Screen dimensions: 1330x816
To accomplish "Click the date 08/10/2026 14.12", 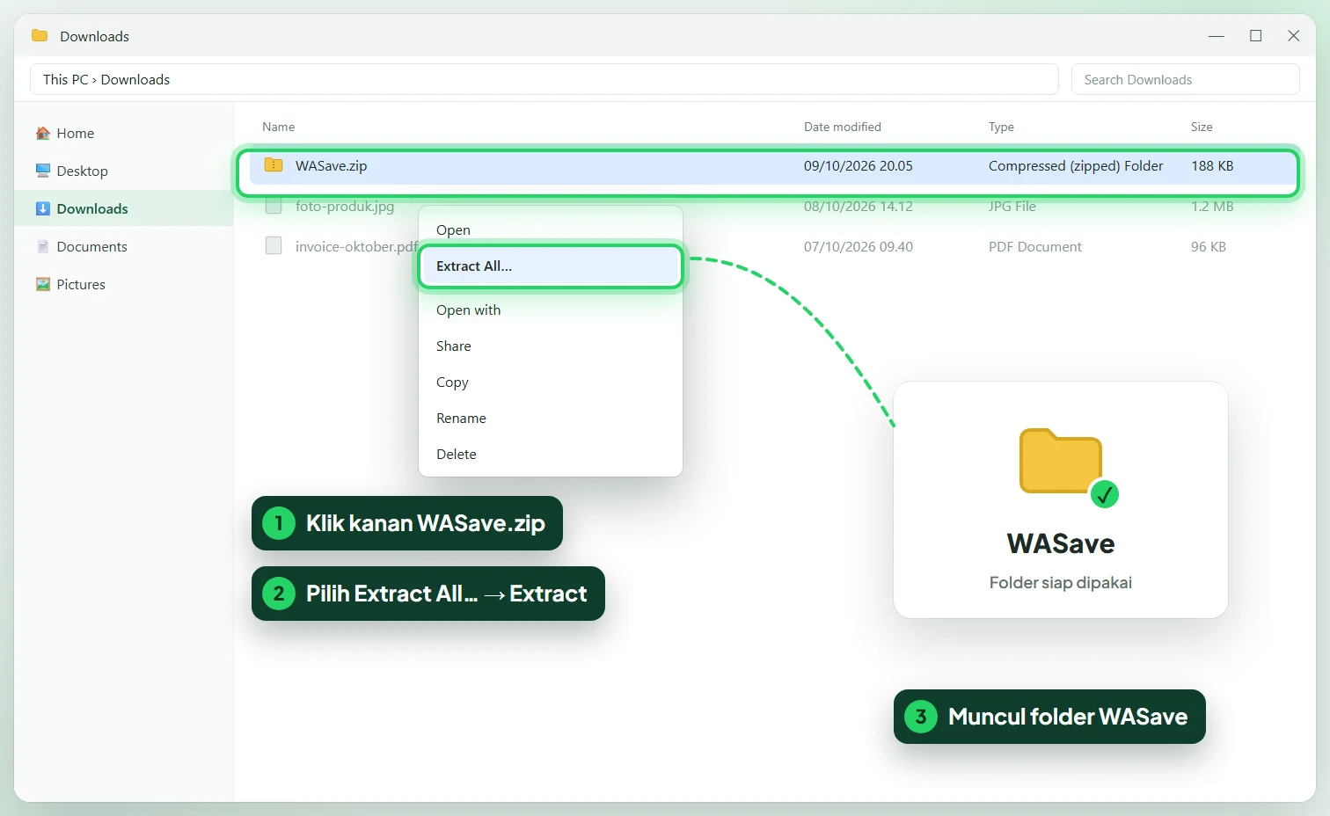I will 859,207.
